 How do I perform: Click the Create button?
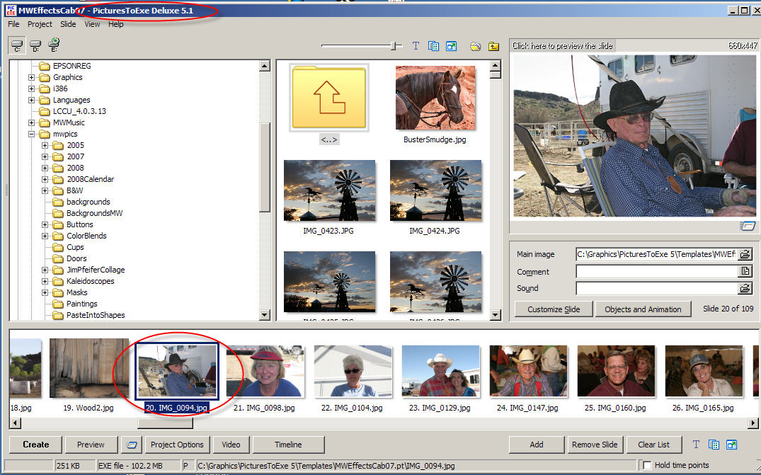point(36,445)
